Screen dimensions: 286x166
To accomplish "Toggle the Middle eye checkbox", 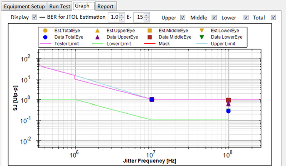I will pos(214,17).
